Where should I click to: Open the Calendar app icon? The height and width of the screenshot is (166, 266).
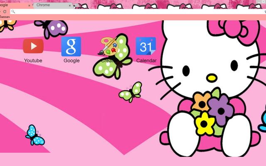pos(146,46)
